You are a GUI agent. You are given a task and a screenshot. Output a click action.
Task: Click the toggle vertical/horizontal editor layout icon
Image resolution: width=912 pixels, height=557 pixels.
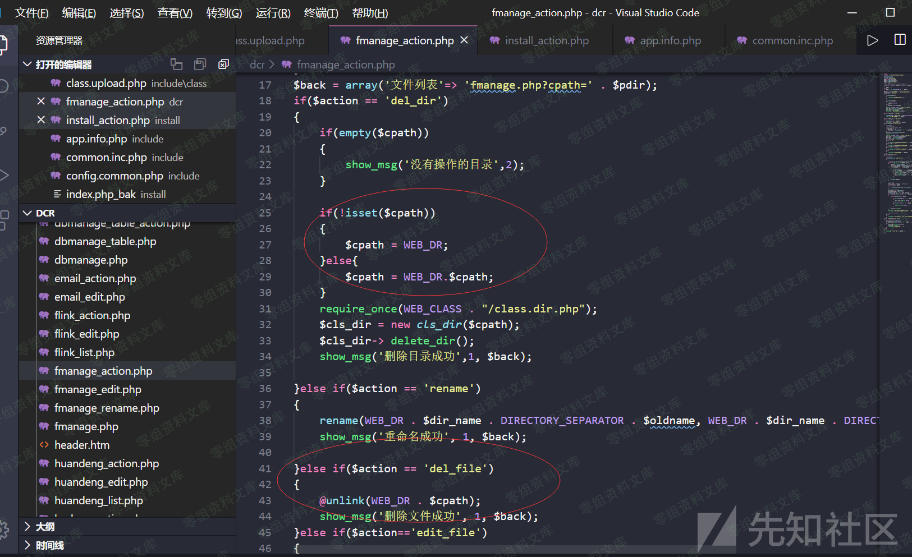coord(176,65)
